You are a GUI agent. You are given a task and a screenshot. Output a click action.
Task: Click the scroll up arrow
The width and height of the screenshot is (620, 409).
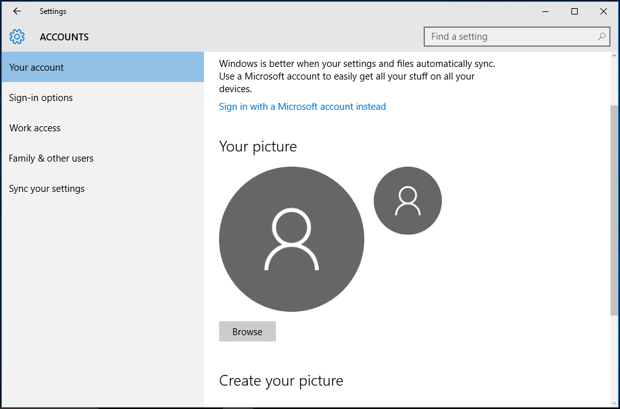[x=614, y=56]
